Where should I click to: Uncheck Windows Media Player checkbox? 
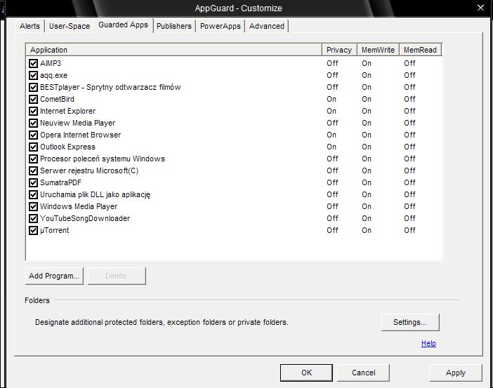tap(33, 207)
